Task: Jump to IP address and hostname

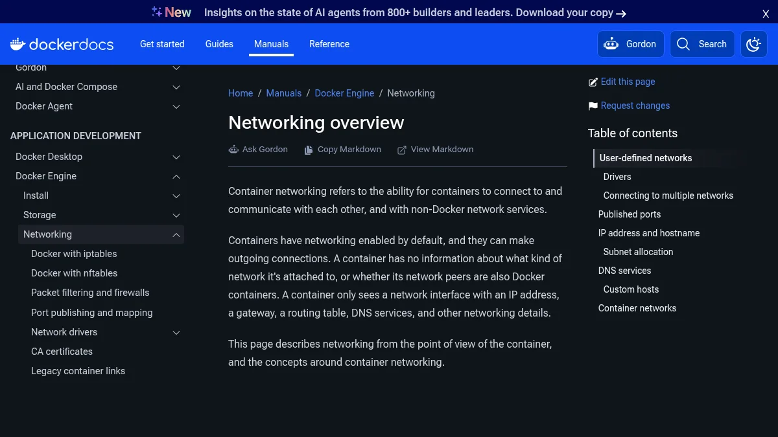Action: coord(649,233)
